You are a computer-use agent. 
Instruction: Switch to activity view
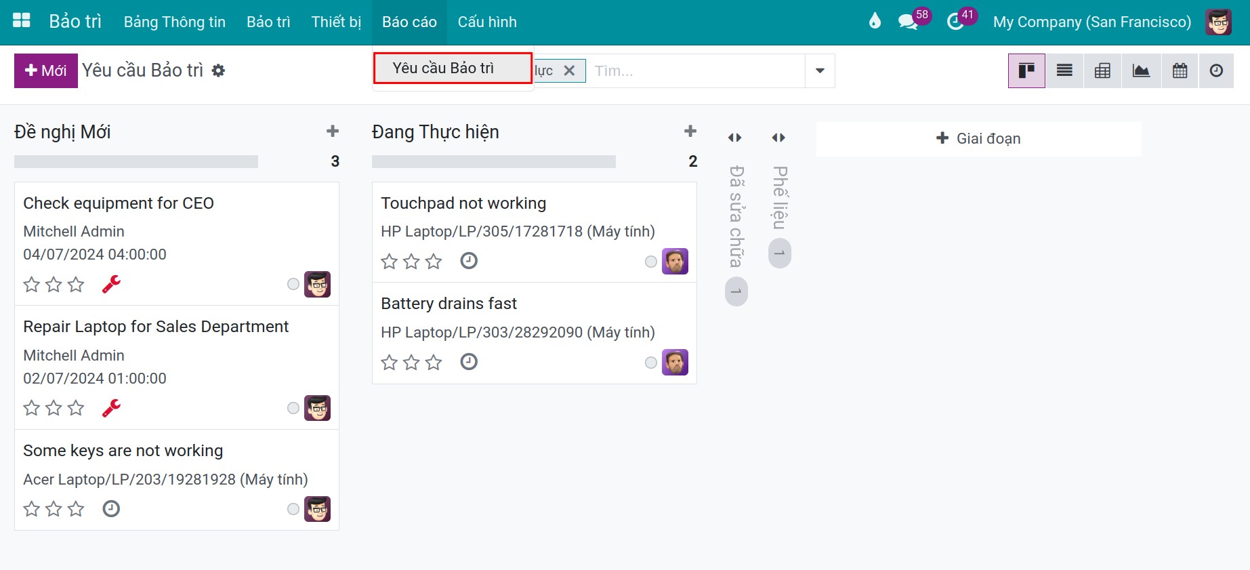click(x=1216, y=70)
